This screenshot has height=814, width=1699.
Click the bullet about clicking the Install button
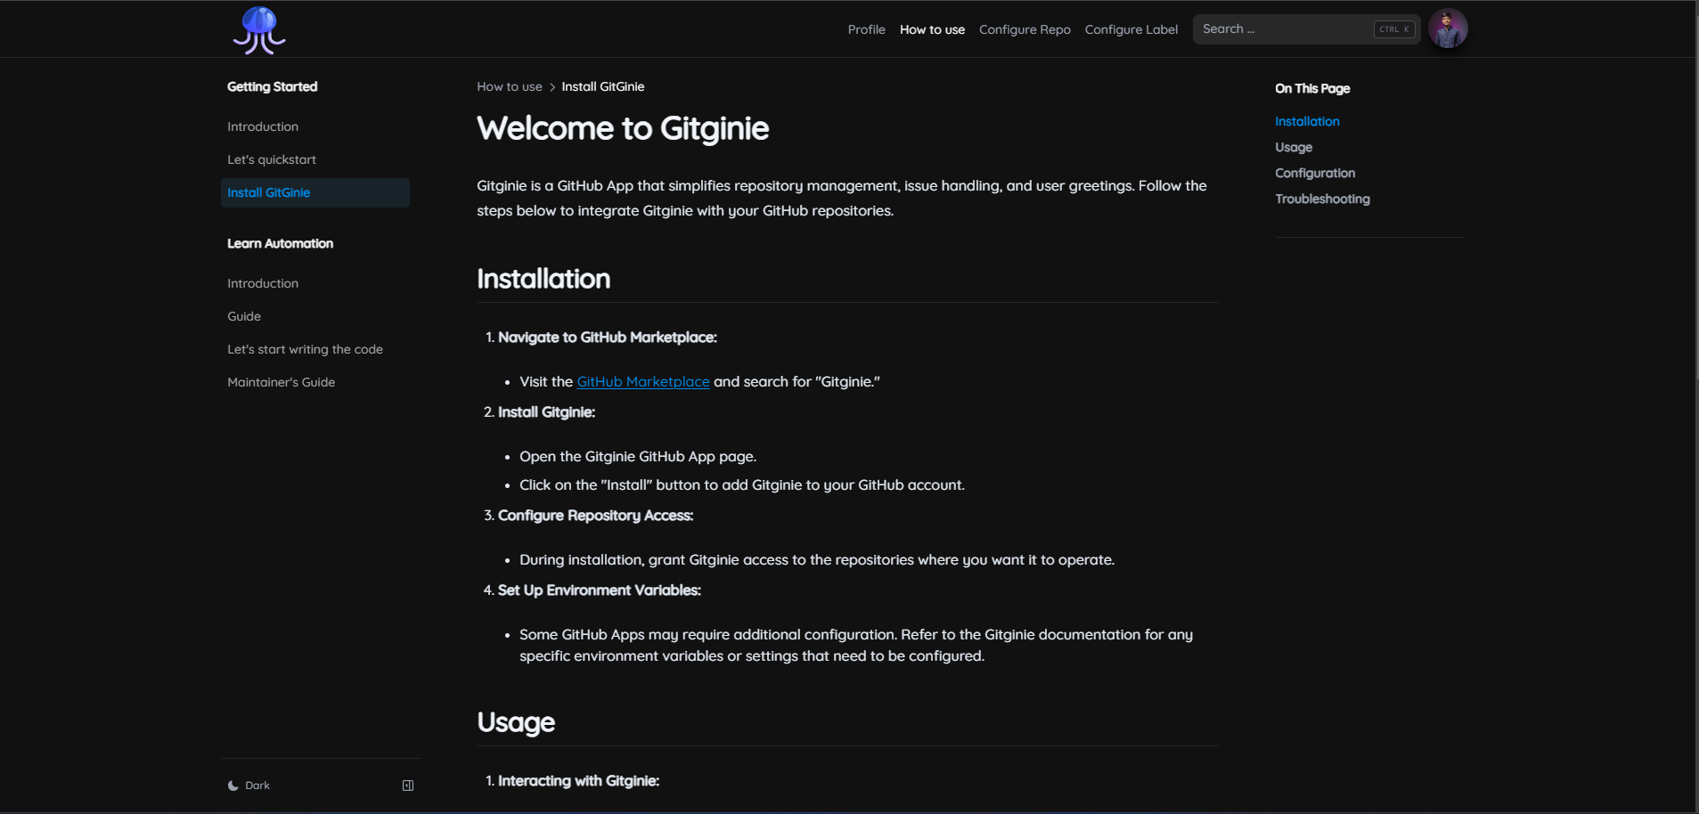tap(742, 484)
